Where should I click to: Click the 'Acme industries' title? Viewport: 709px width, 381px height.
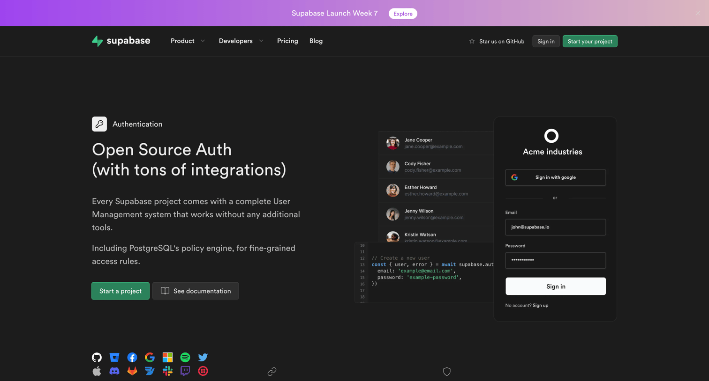[x=552, y=152]
